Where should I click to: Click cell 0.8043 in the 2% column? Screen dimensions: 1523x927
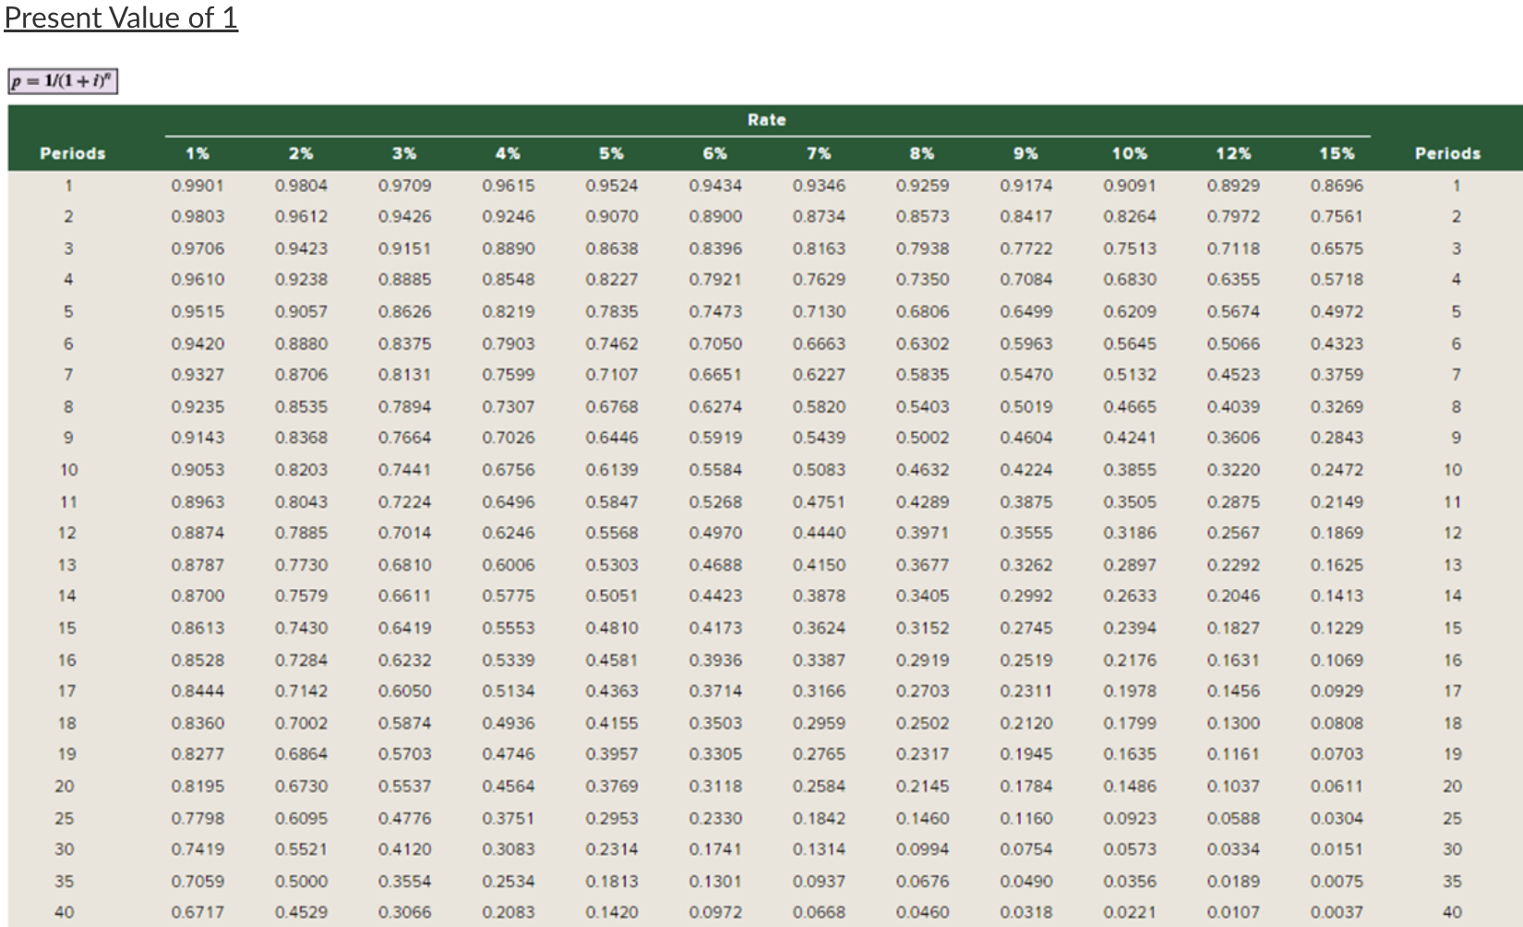tap(301, 501)
